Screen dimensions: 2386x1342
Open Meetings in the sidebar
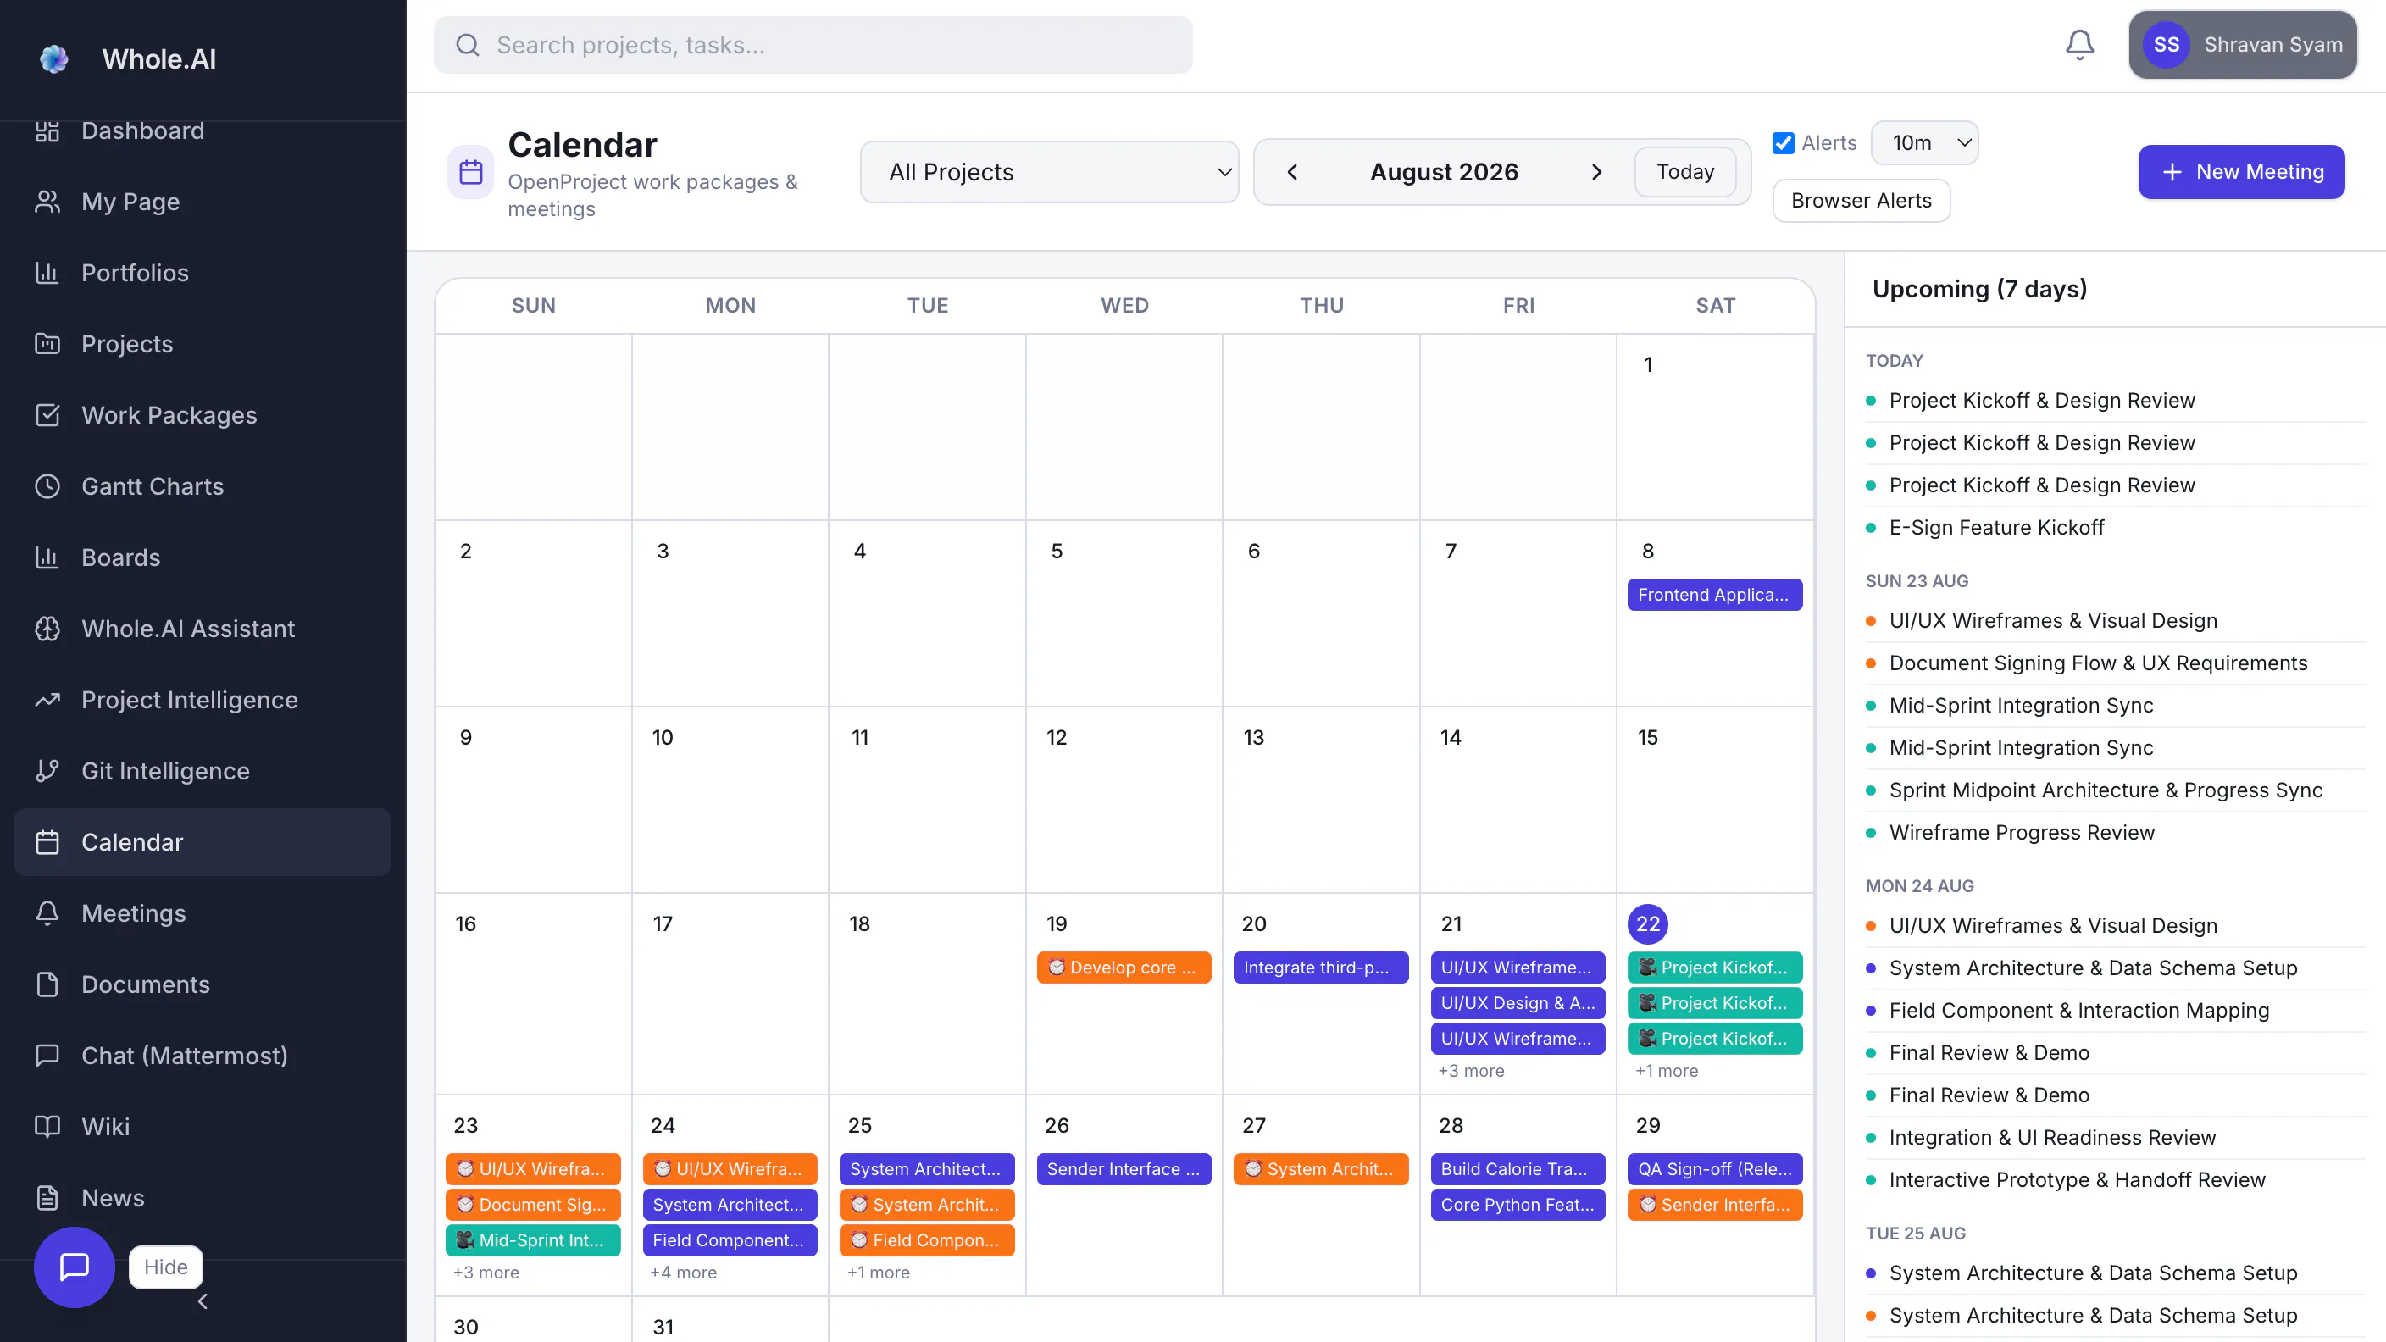tap(203, 913)
